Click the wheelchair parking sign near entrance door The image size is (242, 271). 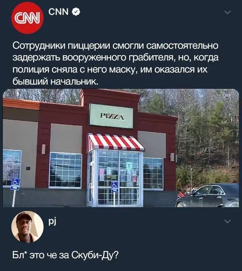tap(115, 187)
